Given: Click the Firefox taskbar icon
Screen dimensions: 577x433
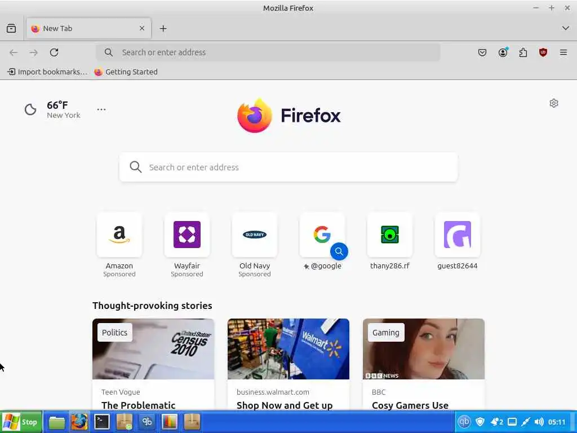Looking at the screenshot, I should pyautogui.click(x=79, y=422).
